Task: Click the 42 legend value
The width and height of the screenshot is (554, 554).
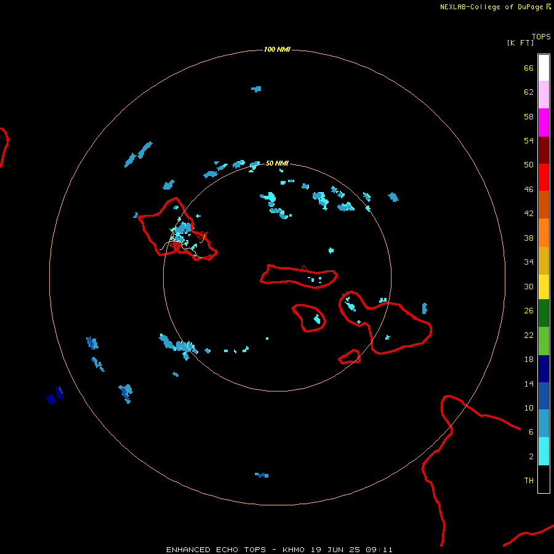Action: (529, 214)
